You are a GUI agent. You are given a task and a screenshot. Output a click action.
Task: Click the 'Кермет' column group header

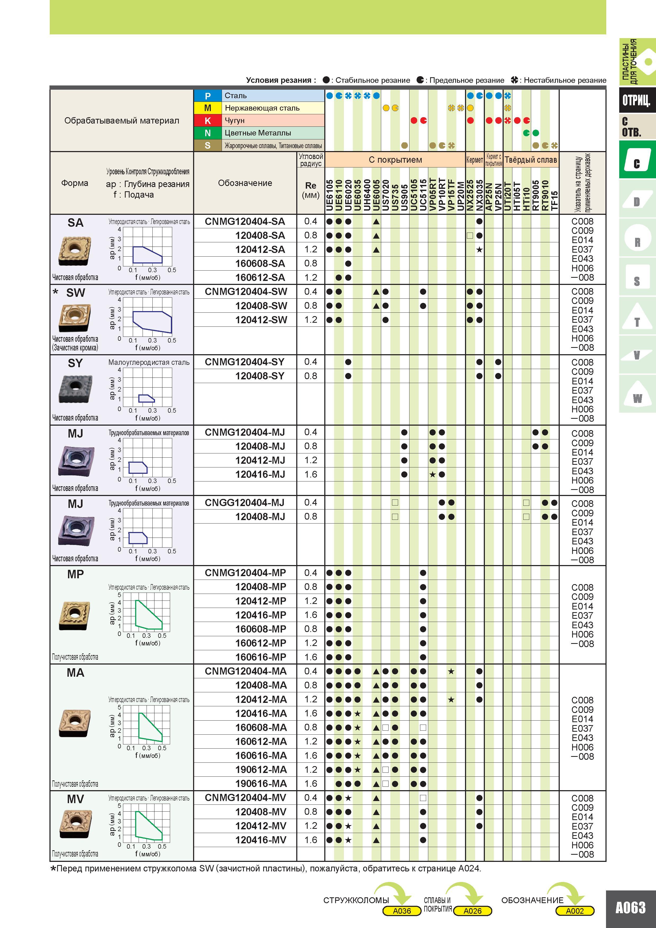pyautogui.click(x=475, y=160)
